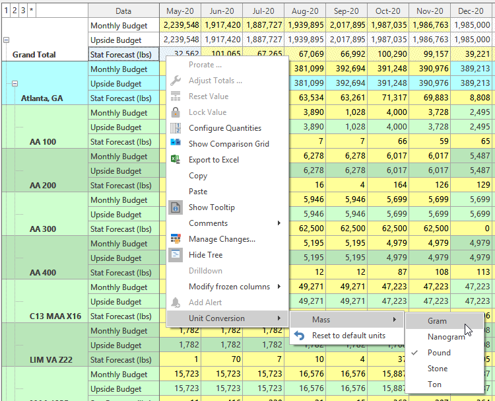Click AA 400 Stat Forecast Nov-20 cell 108
495x401 pixels.
pos(430,272)
